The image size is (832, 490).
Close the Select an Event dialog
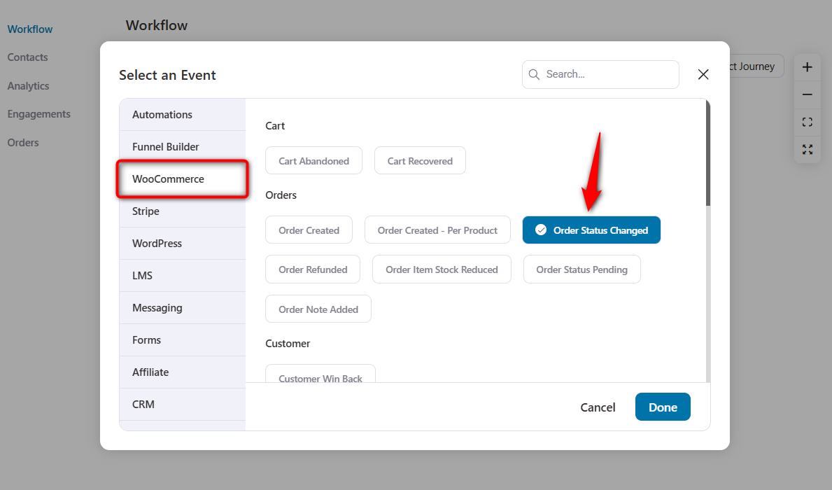pos(703,74)
